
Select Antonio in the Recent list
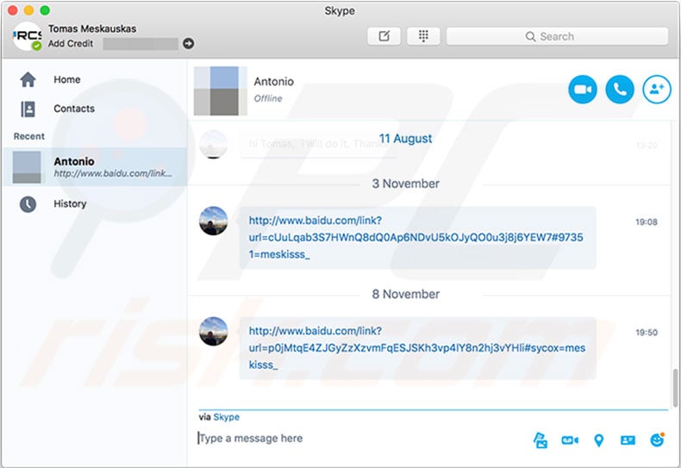[x=95, y=167]
